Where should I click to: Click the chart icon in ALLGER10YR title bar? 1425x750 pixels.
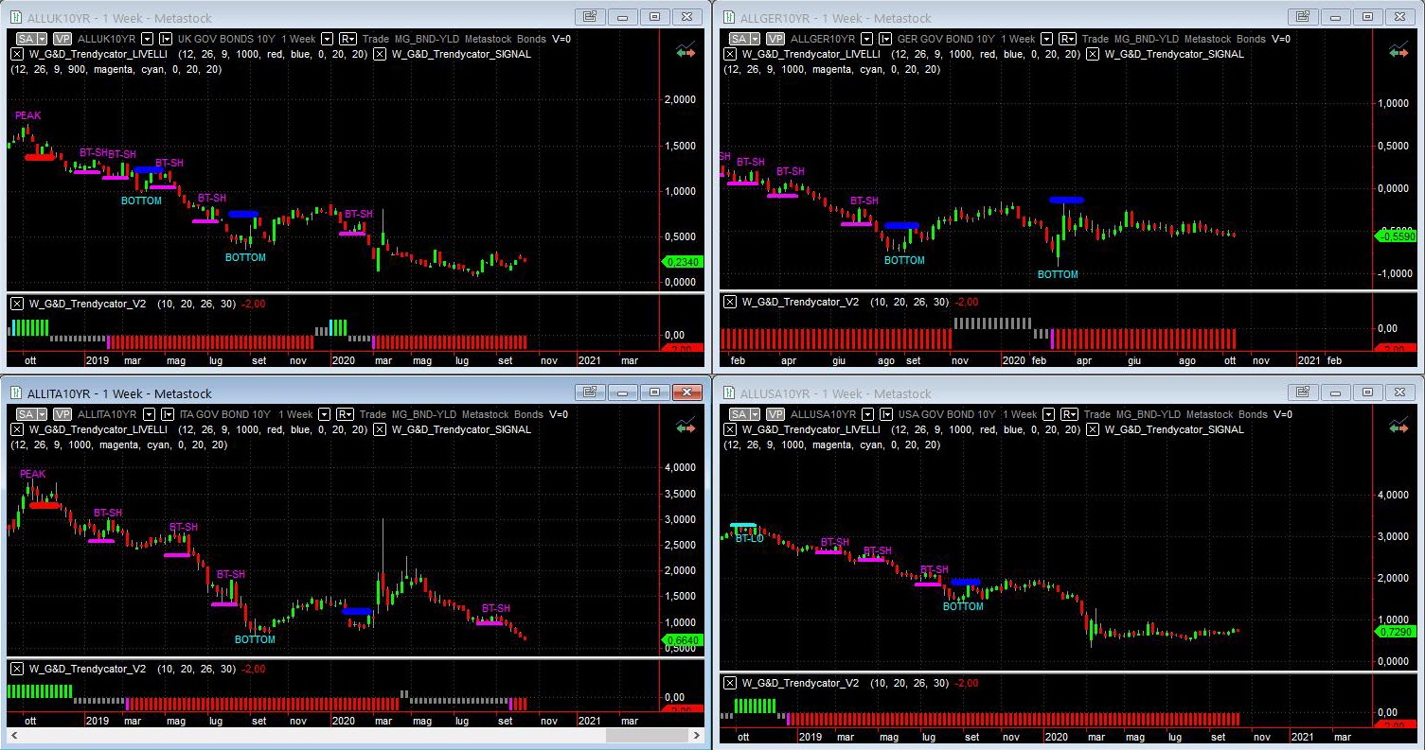coord(727,18)
